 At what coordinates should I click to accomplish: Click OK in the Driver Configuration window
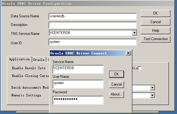tap(156, 13)
